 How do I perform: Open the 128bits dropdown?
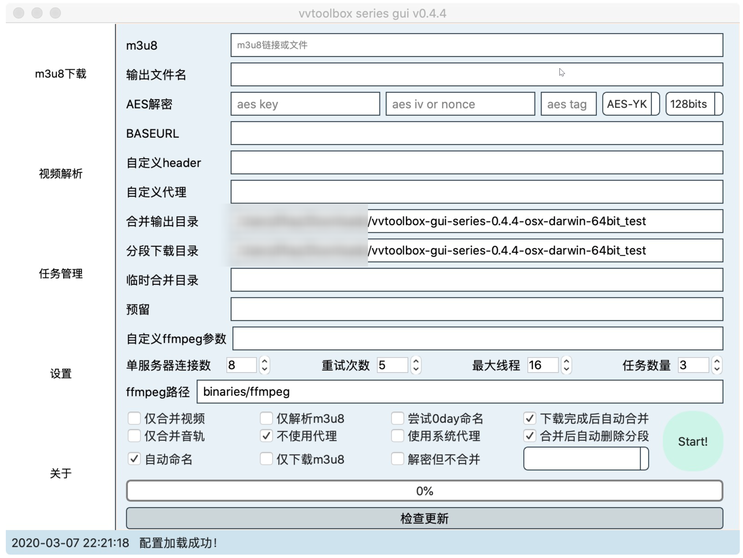[x=694, y=104]
